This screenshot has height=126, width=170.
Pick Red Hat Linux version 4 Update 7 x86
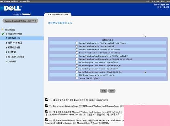pos(77,62)
